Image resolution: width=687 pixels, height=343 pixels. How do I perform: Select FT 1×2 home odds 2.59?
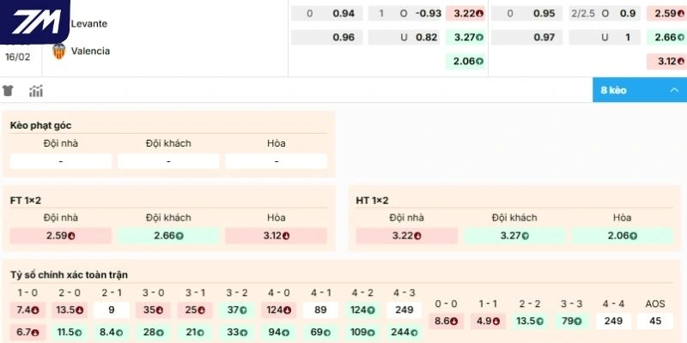[x=61, y=235]
